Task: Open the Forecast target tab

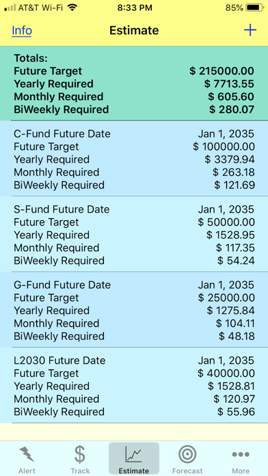Action: coord(187,459)
